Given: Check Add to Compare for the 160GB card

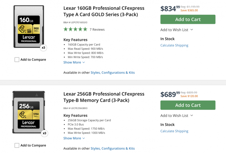Looking at the screenshot, I should click(x=17, y=60).
